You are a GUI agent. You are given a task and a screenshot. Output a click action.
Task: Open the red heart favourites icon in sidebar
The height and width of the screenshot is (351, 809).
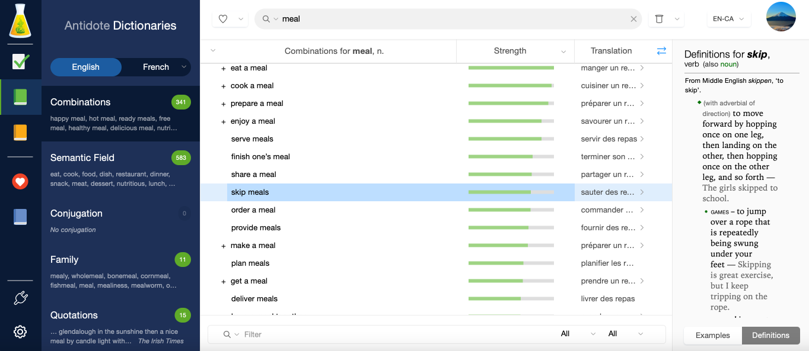(21, 182)
